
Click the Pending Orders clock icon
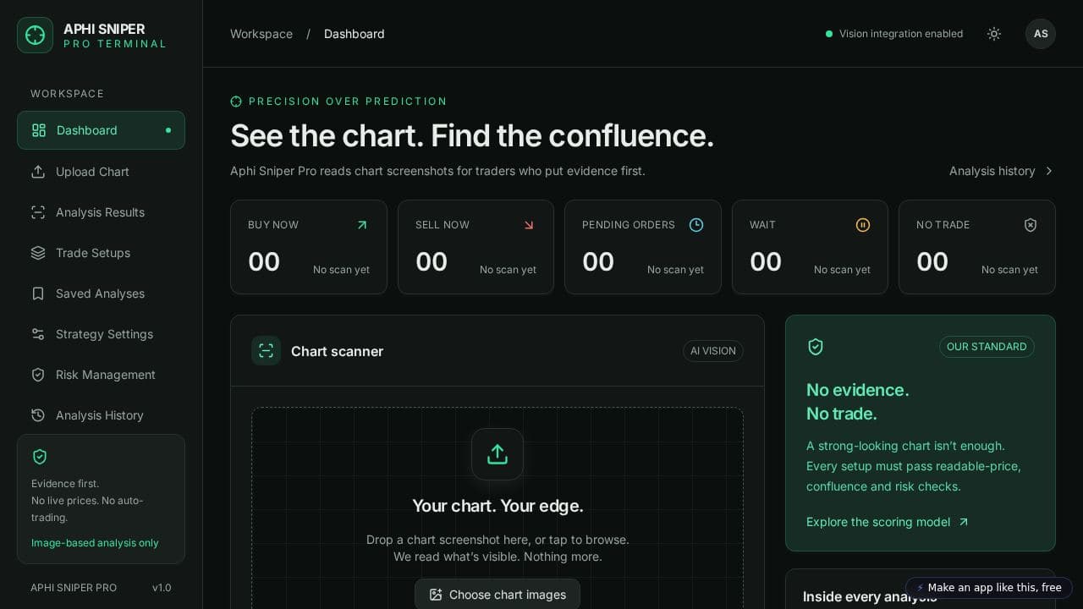click(x=696, y=225)
